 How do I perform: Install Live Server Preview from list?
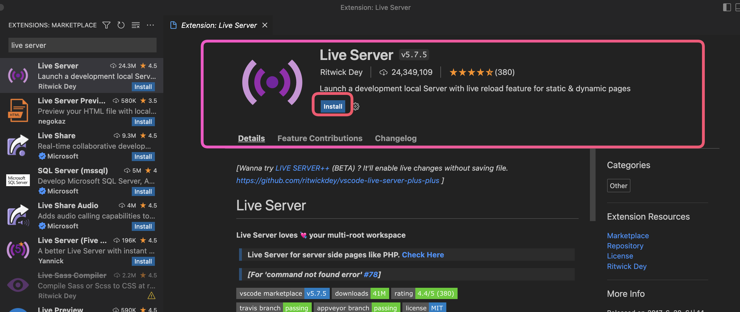click(x=143, y=122)
